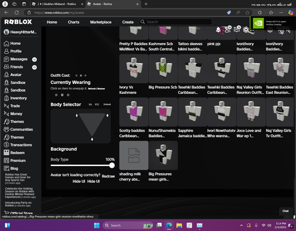Click the browser back arrow
Image resolution: width=296 pixels, height=231 pixels.
point(7,12)
